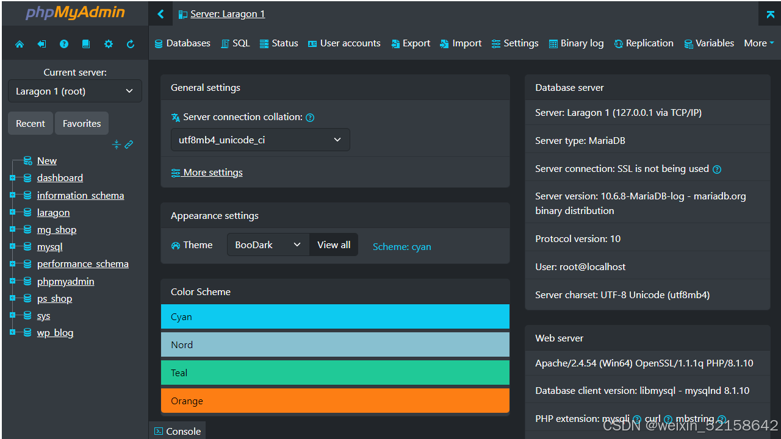
Task: Switch to the User accounts tab
Action: [x=344, y=43]
